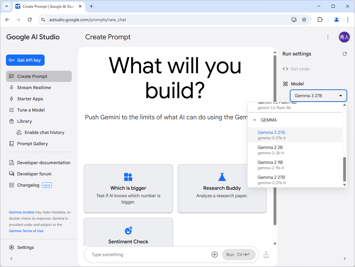The height and width of the screenshot is (267, 355).
Task: Select the Stream Realtime microphone icon
Action: [12, 88]
